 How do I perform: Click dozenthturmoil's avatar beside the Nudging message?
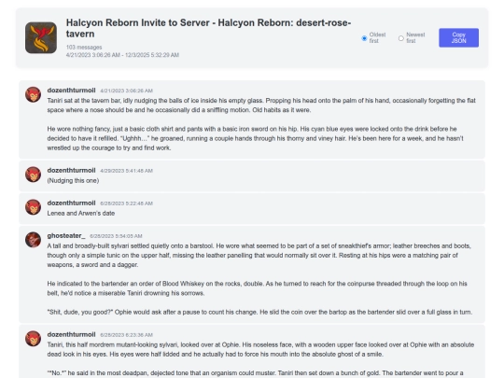(x=33, y=175)
